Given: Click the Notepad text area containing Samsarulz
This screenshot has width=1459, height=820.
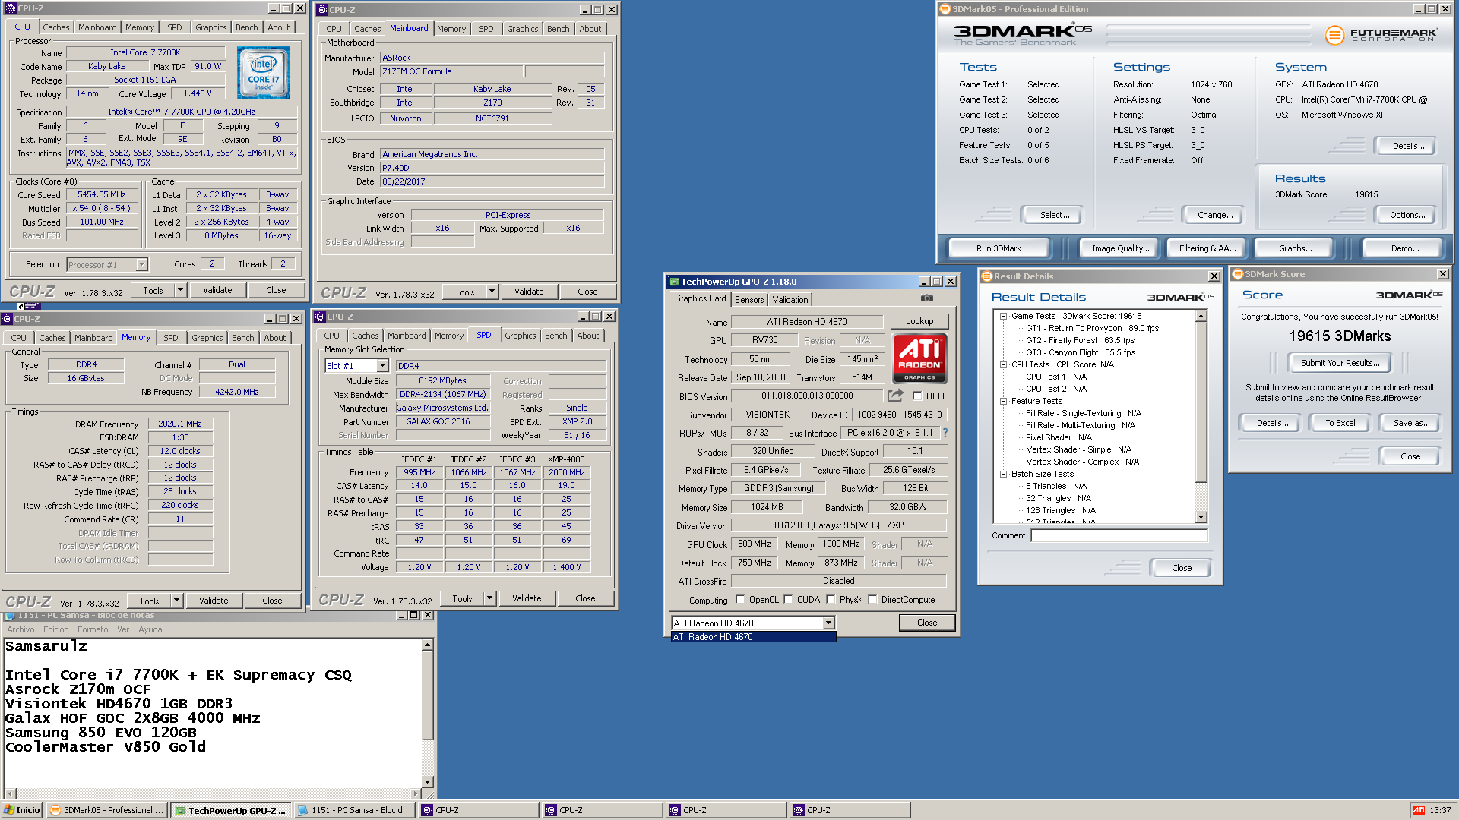Looking at the screenshot, I should [x=212, y=713].
